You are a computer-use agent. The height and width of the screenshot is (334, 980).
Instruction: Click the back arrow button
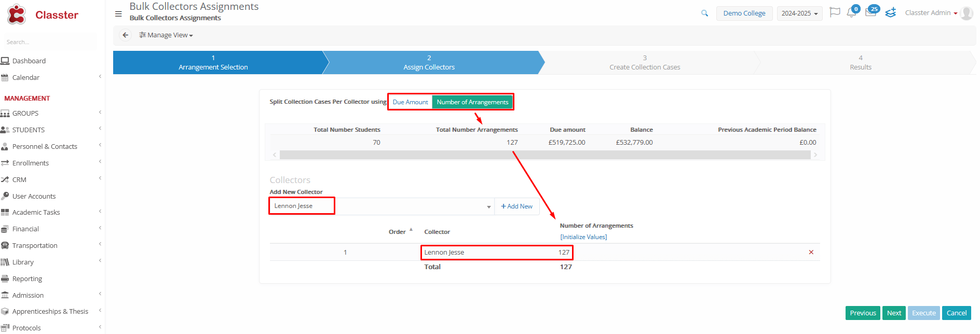pos(125,35)
